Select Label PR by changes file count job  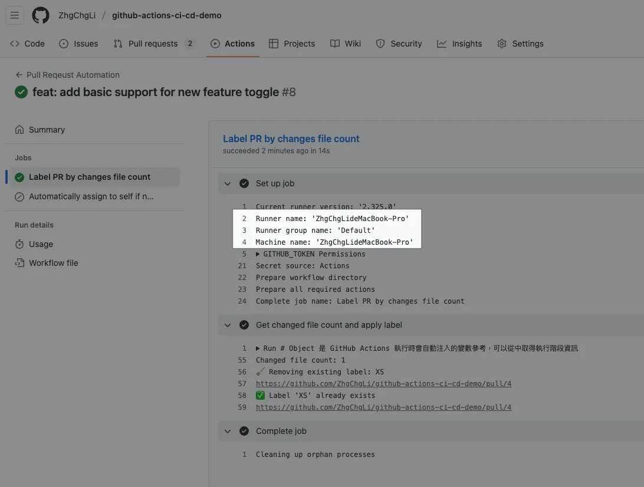pyautogui.click(x=90, y=177)
